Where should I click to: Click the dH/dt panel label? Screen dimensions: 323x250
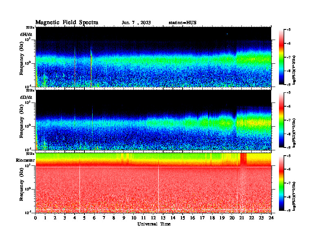[x=26, y=34]
